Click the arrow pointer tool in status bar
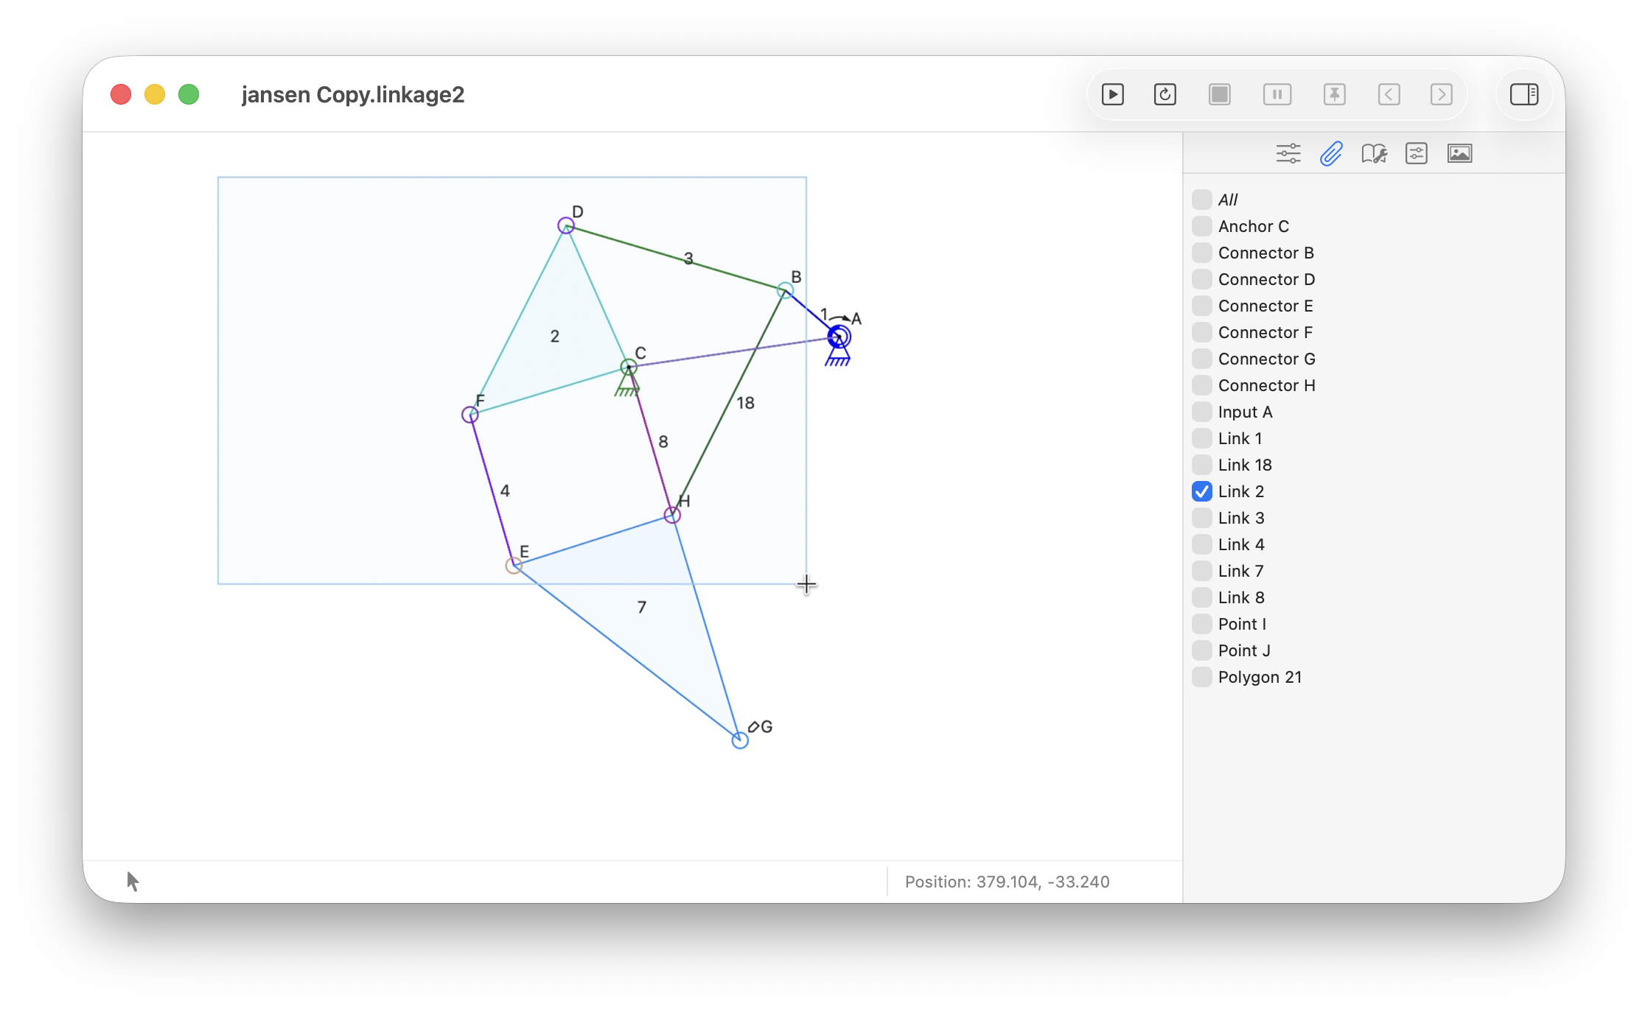 [133, 881]
